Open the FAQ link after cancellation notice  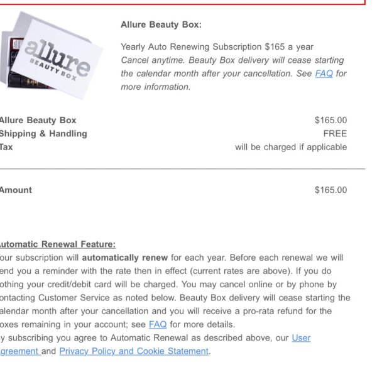coord(324,74)
